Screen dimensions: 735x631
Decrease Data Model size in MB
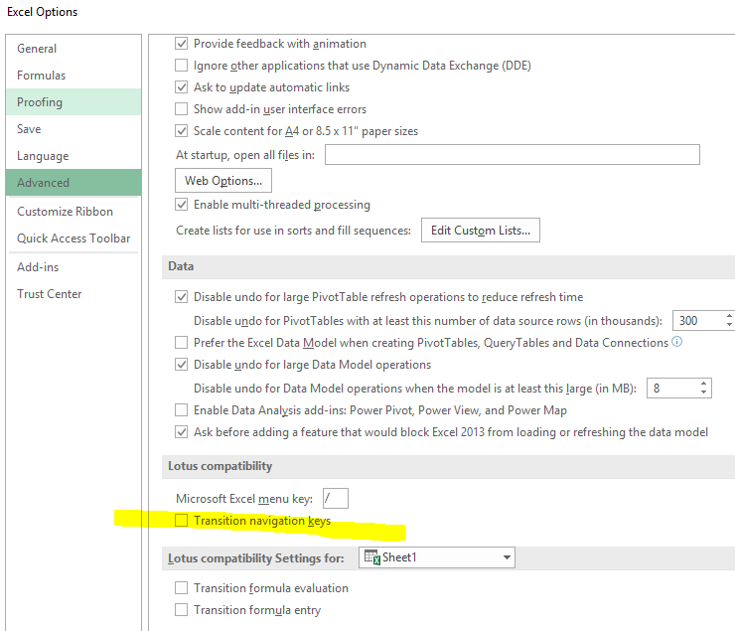click(x=703, y=393)
